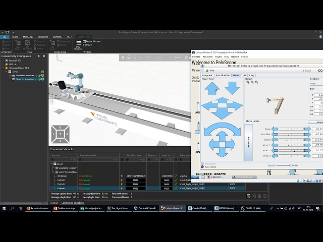Screen dimensions: 323x242
Task: Toggle the Restore Windows checkbox
Action: (x=85, y=41)
